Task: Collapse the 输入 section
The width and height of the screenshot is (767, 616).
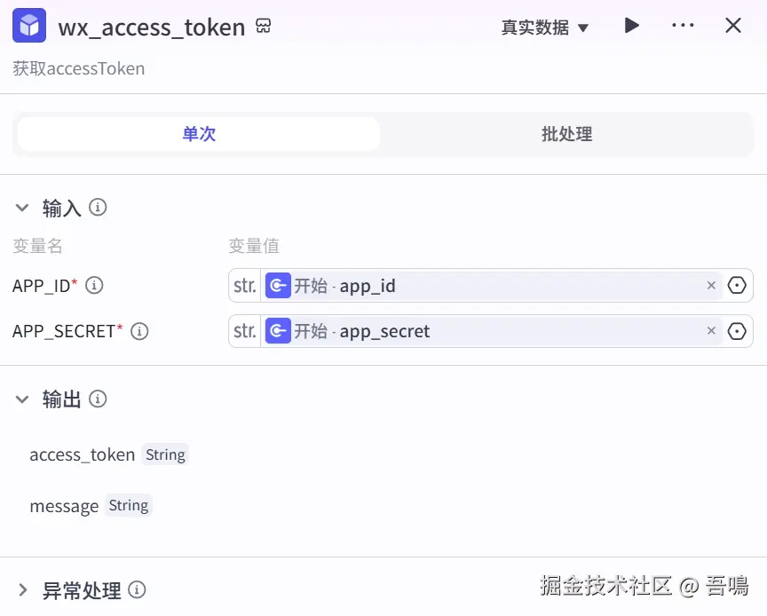Action: [x=22, y=208]
